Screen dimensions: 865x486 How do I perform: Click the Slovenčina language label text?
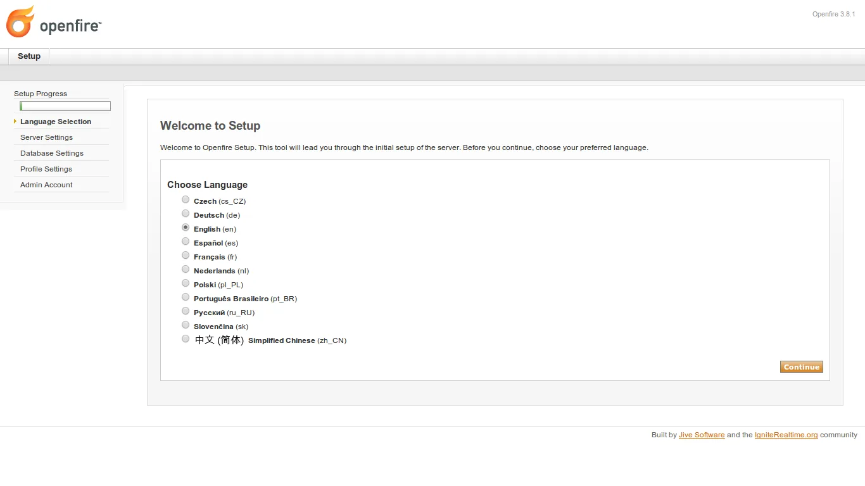(221, 327)
